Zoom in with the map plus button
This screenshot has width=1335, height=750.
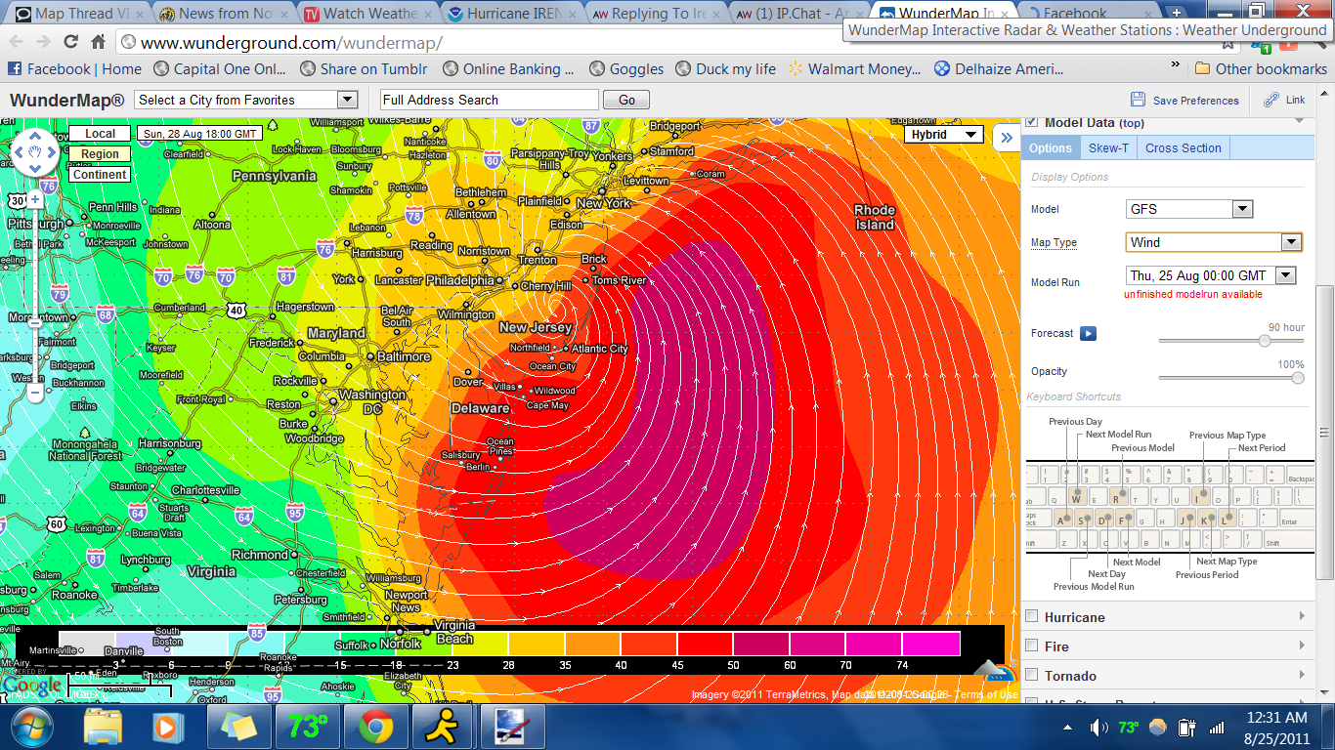pyautogui.click(x=35, y=199)
